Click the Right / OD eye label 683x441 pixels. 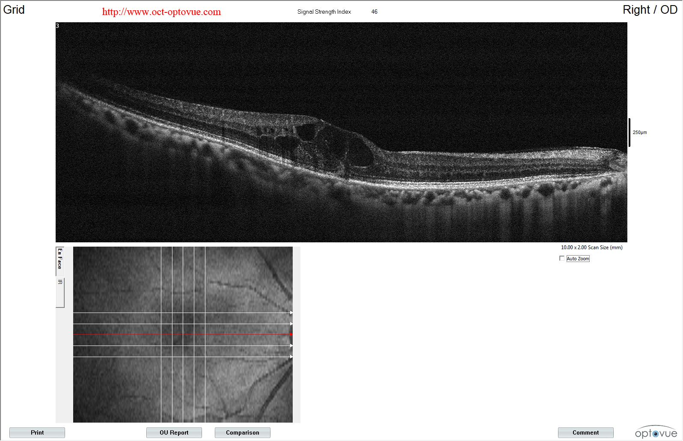pyautogui.click(x=650, y=10)
